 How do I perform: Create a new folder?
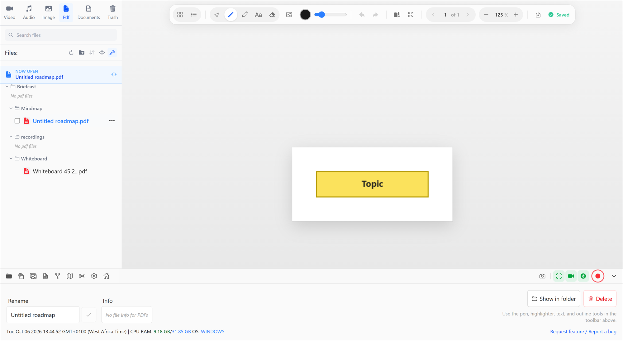click(82, 53)
